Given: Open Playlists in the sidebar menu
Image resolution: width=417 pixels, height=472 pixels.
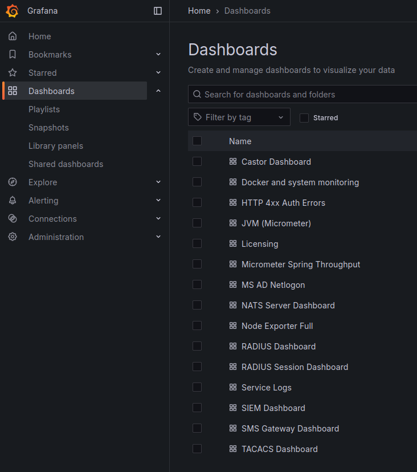Looking at the screenshot, I should (44, 109).
